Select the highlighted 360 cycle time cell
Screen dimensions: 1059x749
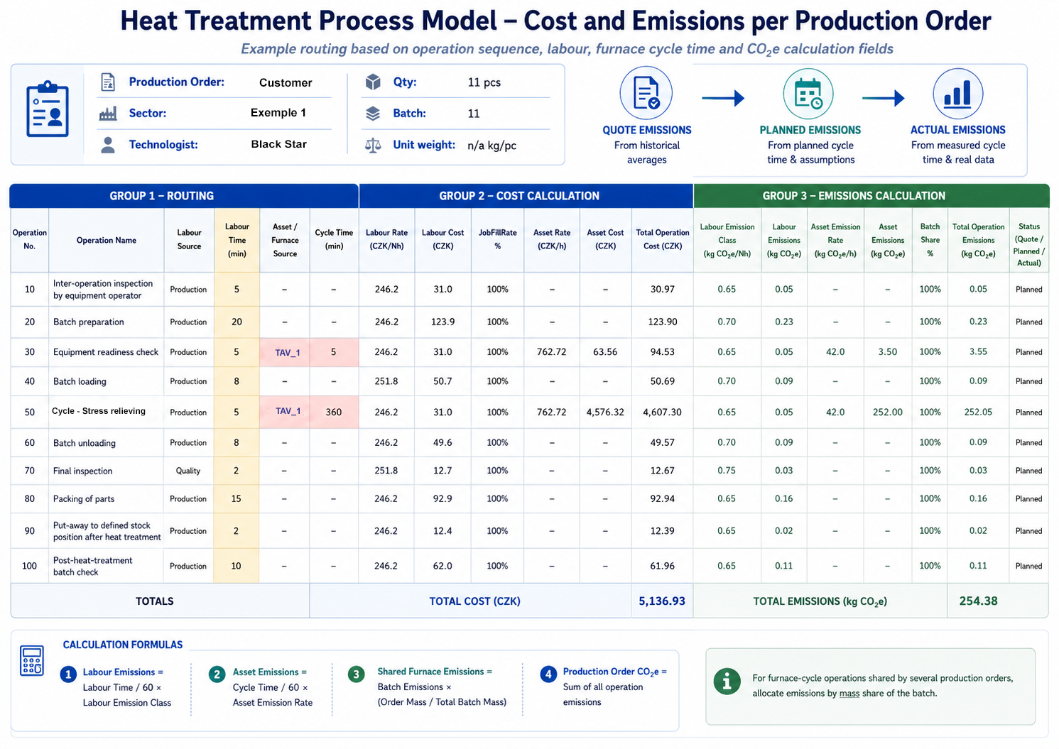334,412
